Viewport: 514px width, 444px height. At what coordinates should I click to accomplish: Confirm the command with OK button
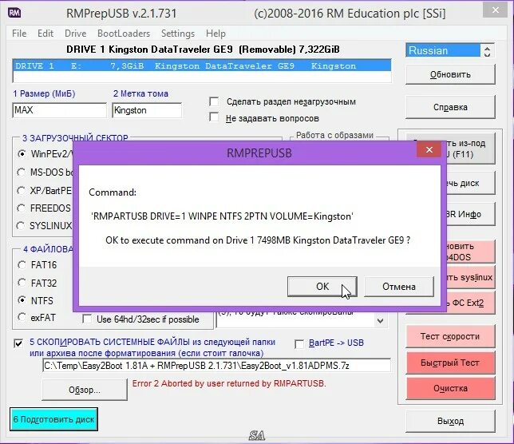[x=322, y=287]
